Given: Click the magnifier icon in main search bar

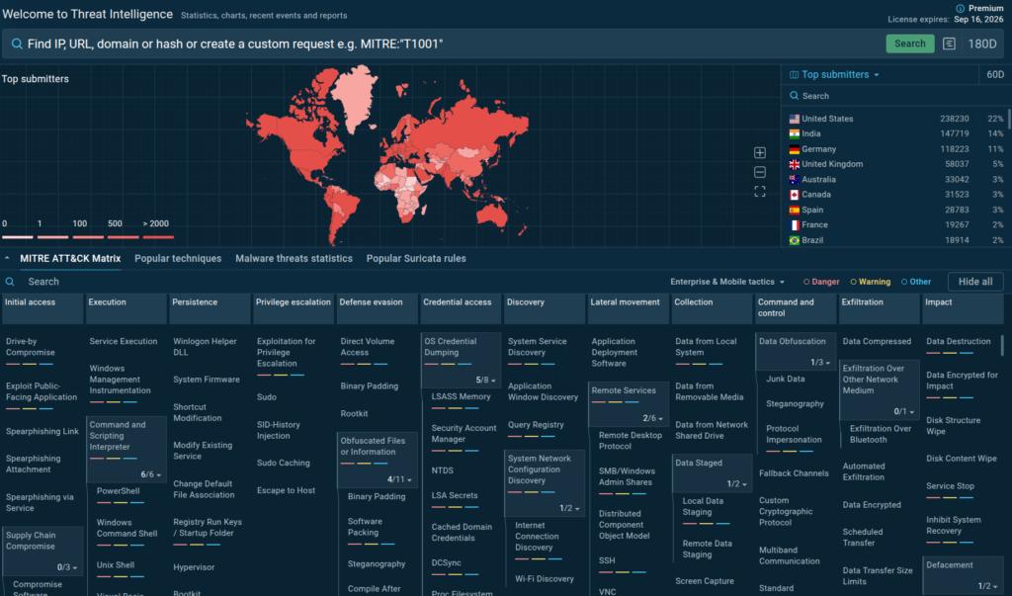Looking at the screenshot, I should pyautogui.click(x=17, y=43).
